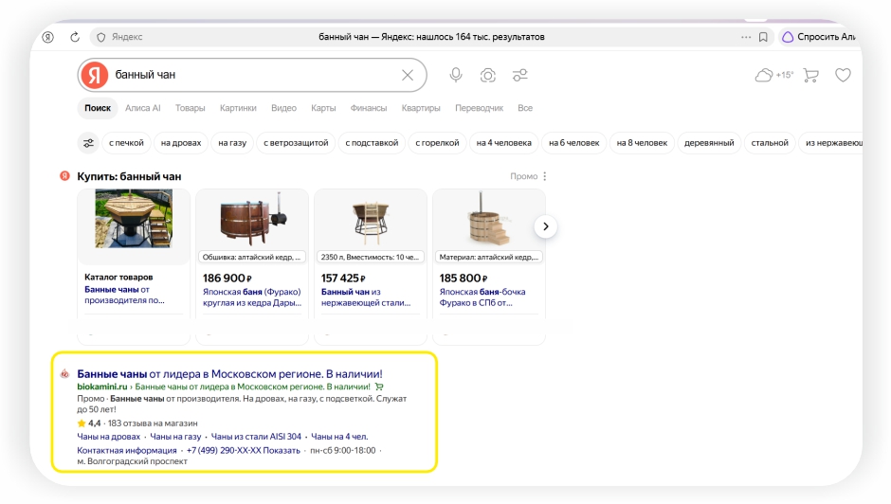The height and width of the screenshot is (504, 891).
Task: Switch to the 'Финансы' tab
Action: 368,108
